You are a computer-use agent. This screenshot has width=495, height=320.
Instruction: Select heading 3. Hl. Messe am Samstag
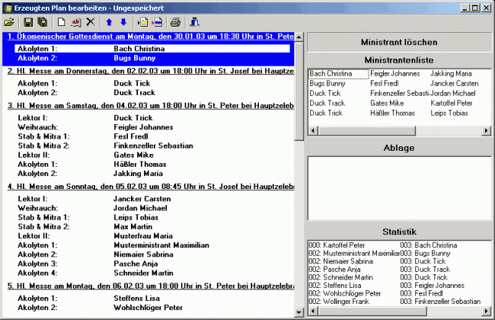151,105
